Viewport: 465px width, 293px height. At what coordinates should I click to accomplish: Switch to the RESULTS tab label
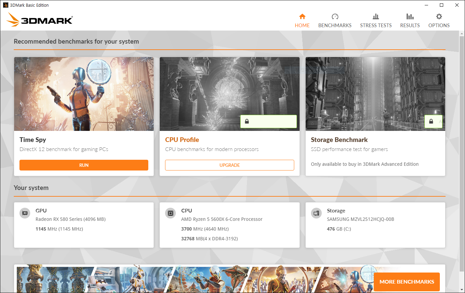point(410,26)
